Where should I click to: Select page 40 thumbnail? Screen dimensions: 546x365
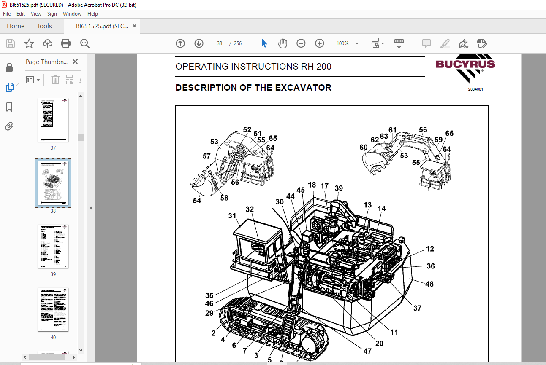[x=53, y=310]
